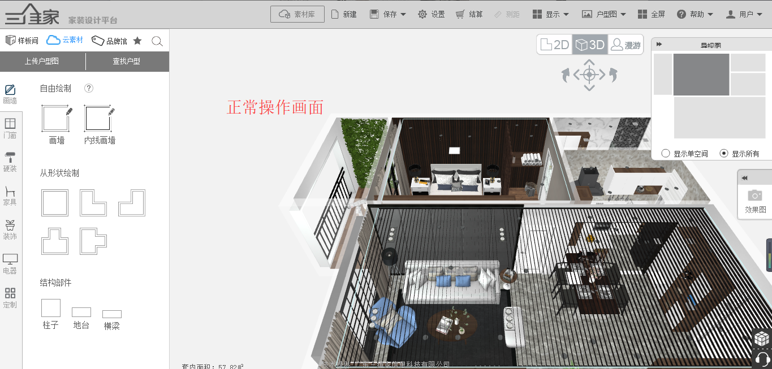Click 效果图 render camera button
The image size is (772, 369).
(755, 201)
